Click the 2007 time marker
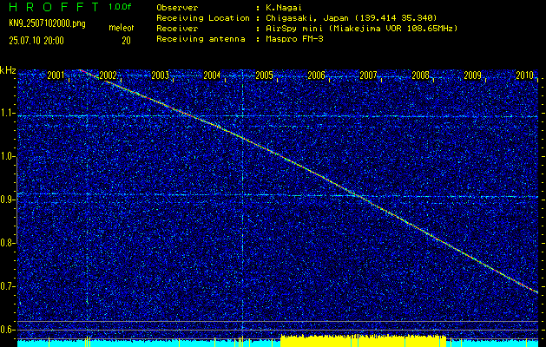This screenshot has width=546, height=347. tap(368, 75)
